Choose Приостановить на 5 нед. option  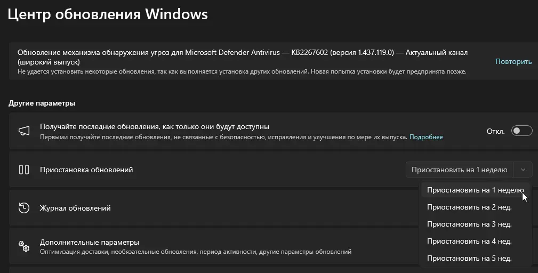[x=469, y=258]
